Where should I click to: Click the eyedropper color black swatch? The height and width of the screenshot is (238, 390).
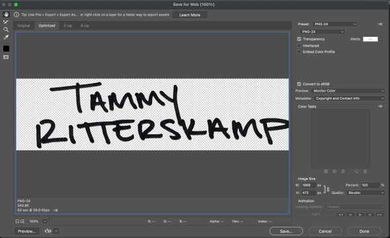(6, 49)
